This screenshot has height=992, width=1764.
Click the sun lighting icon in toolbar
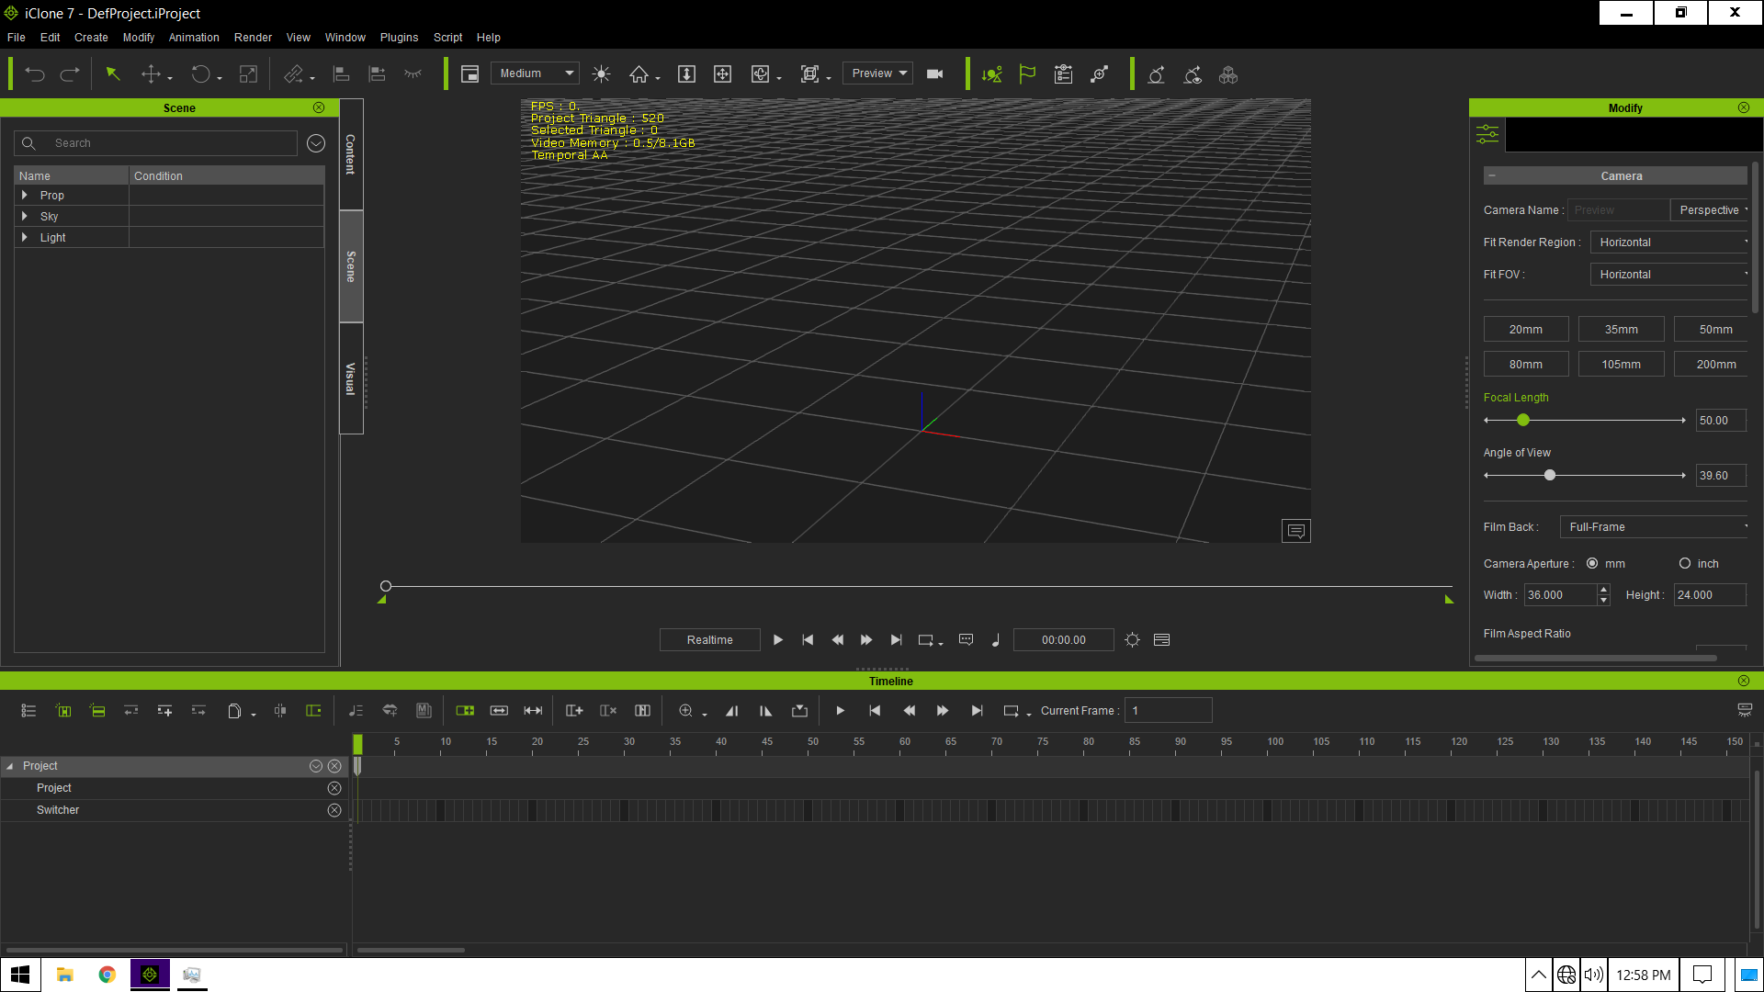point(602,74)
